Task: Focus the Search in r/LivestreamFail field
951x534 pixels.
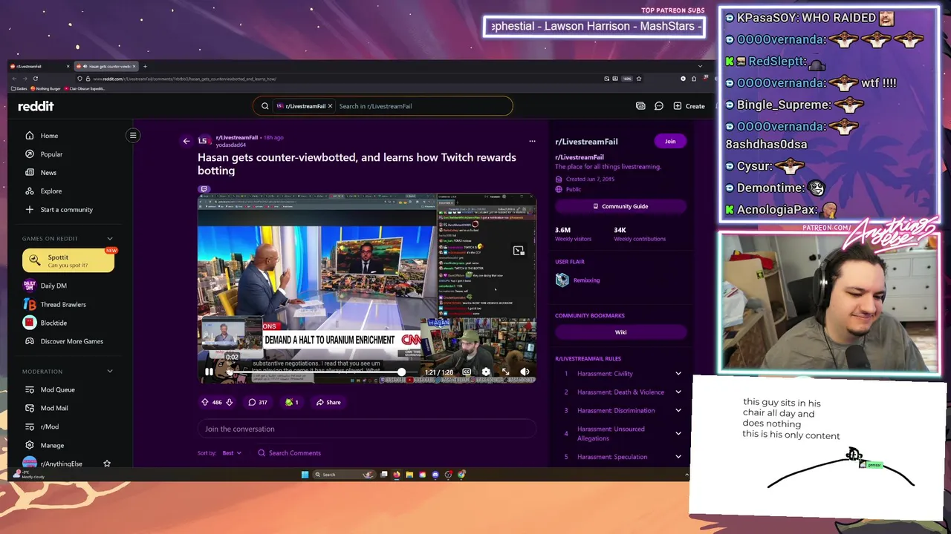Action: click(422, 106)
